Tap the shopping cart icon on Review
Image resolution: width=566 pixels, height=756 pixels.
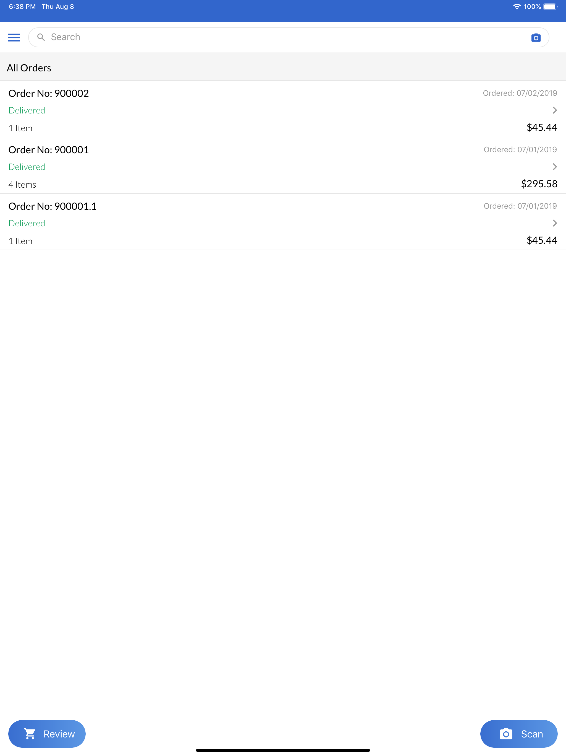tap(30, 733)
